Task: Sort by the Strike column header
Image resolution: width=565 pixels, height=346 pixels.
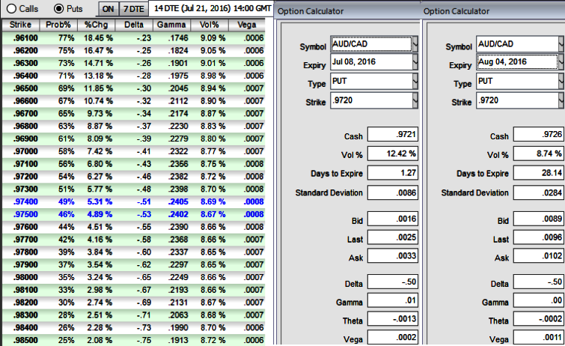Action: coord(20,25)
